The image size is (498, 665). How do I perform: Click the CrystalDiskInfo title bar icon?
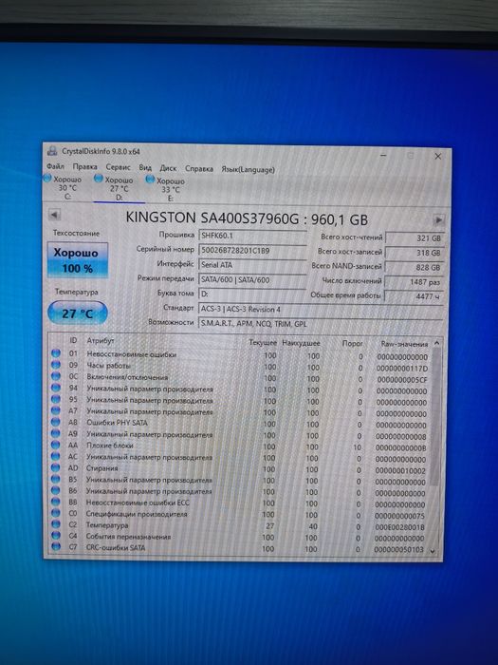point(52,150)
